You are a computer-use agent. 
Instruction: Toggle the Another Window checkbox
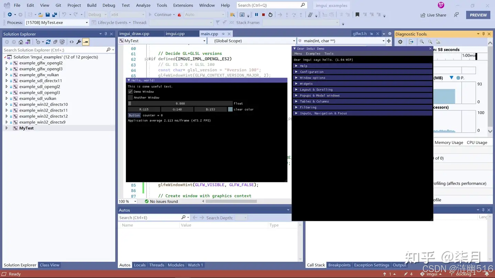(130, 97)
